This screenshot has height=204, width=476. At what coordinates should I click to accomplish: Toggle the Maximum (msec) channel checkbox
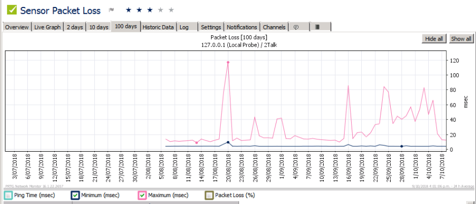click(x=142, y=195)
